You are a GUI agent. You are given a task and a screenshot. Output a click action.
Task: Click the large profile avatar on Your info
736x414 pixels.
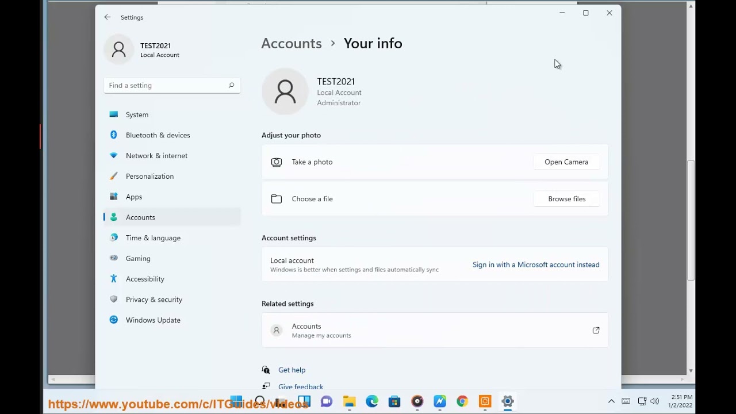click(x=285, y=92)
